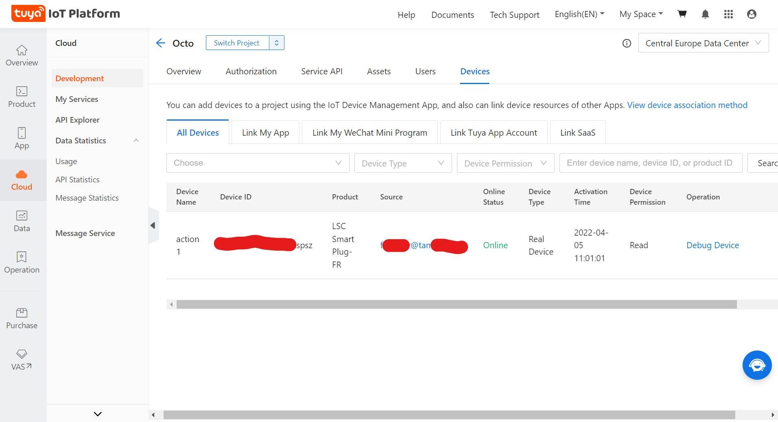Switch to the Overview project tab
Screen dimensions: 778x422
pos(184,71)
